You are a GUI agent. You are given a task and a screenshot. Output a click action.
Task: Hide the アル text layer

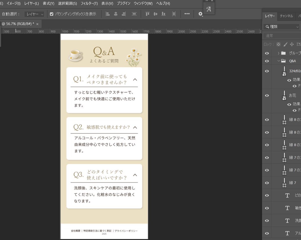point(267,233)
